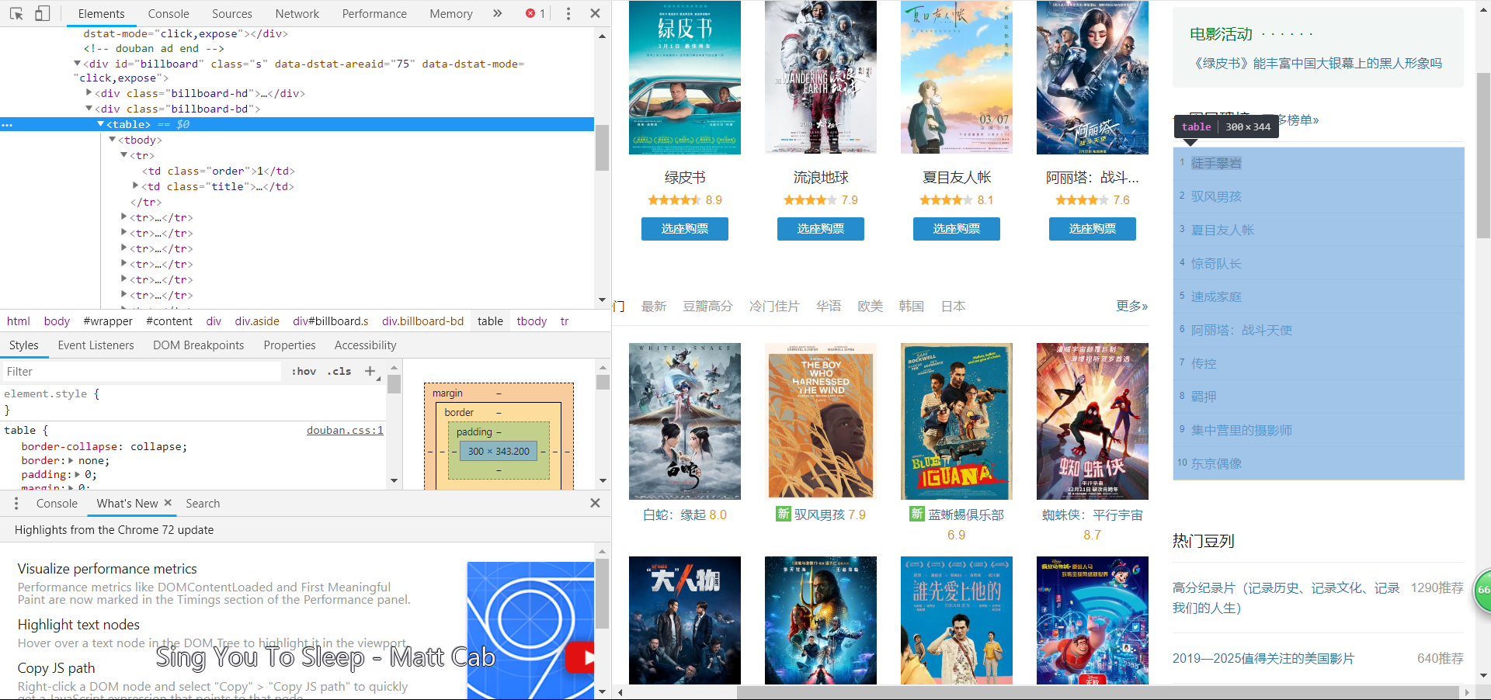Toggle the :hov element state pane

coord(304,371)
